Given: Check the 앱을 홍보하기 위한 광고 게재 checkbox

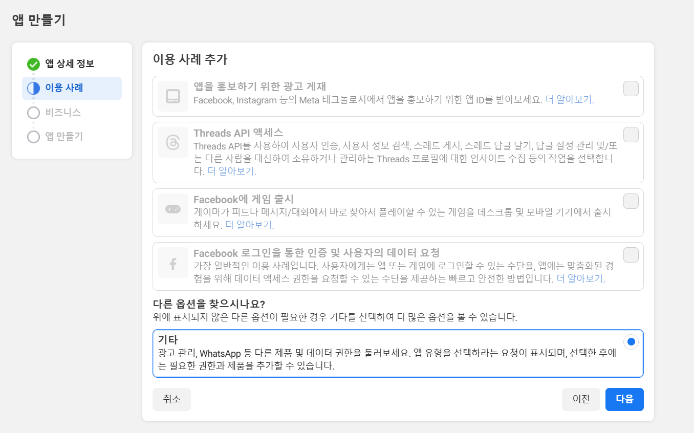Looking at the screenshot, I should [x=631, y=89].
